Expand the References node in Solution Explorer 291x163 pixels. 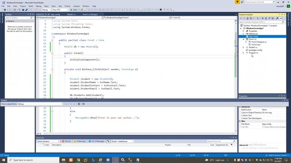click(243, 34)
